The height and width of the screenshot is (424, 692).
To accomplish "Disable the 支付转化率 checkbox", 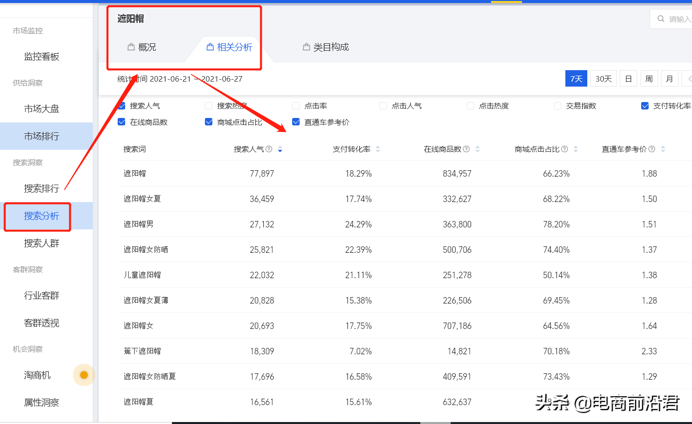I will coord(645,106).
